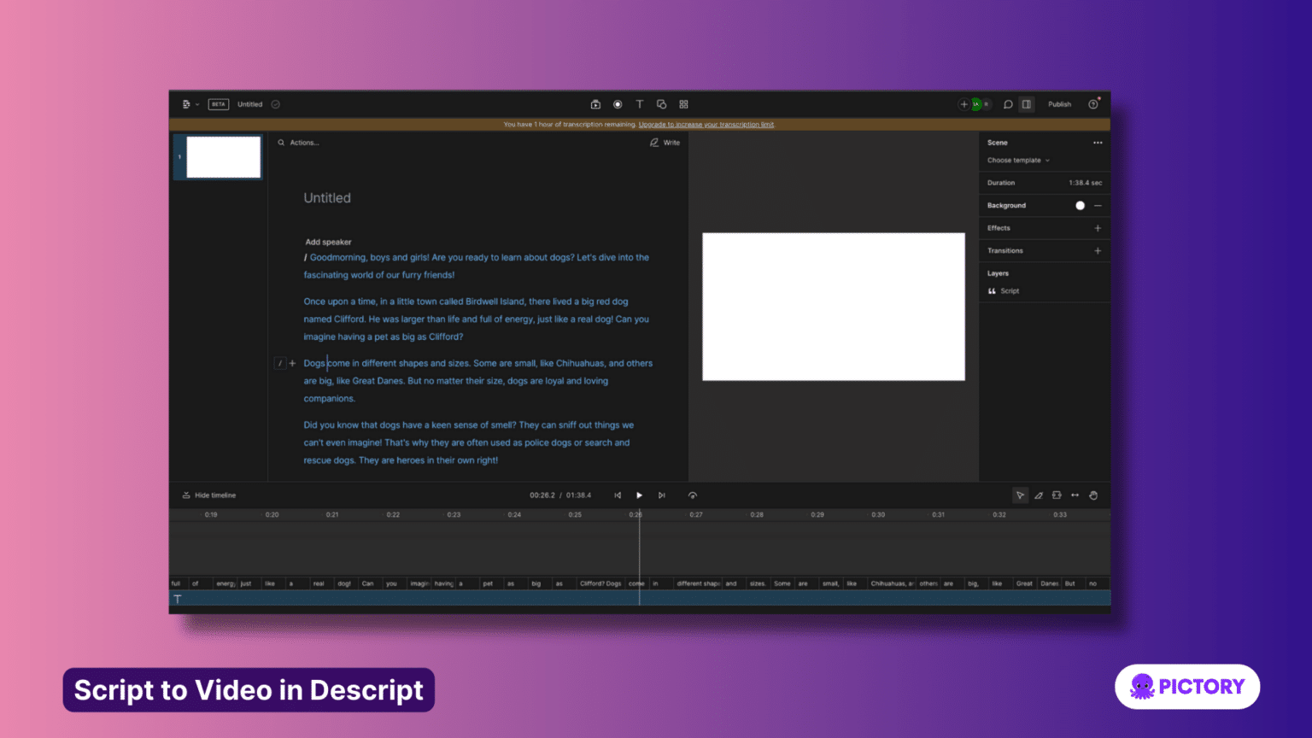Open the layout templates grid icon

click(683, 103)
